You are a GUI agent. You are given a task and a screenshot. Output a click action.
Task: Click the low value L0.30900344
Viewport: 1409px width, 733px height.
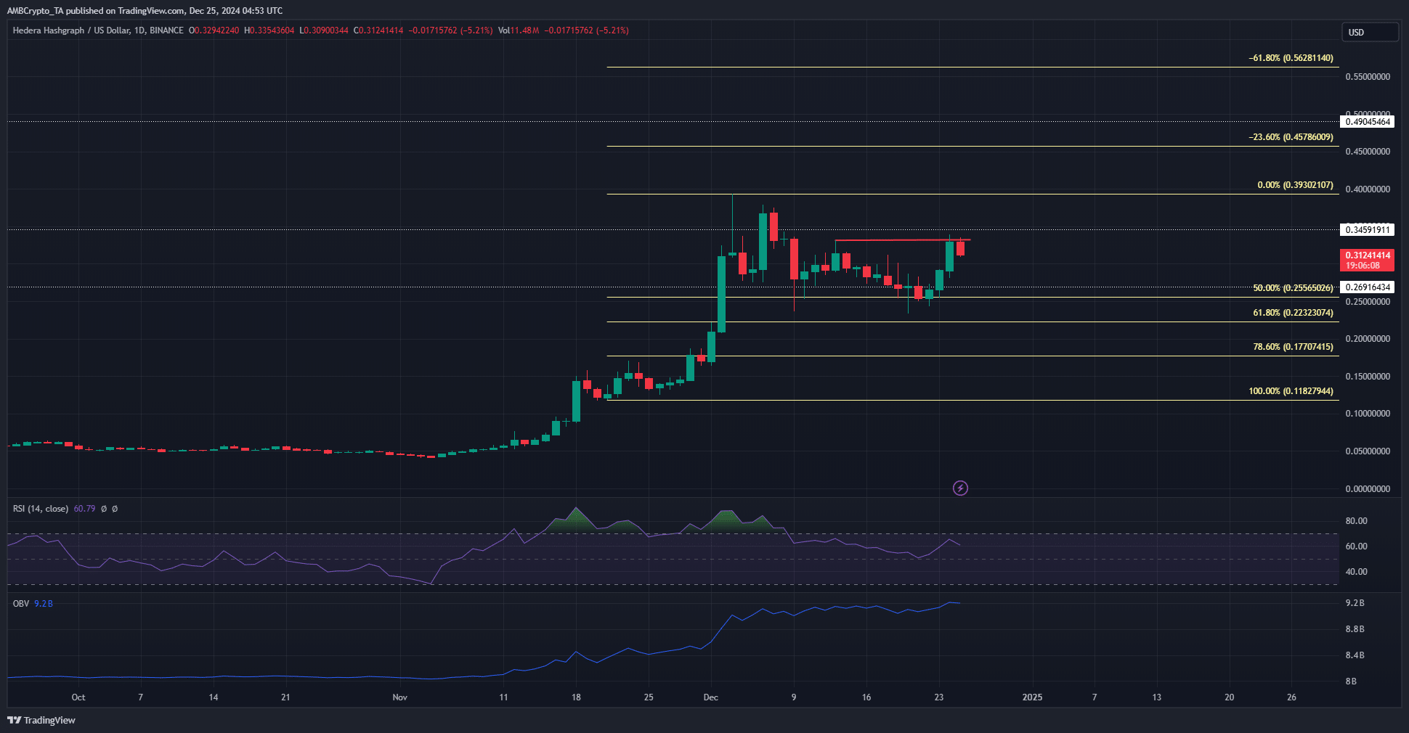point(324,30)
